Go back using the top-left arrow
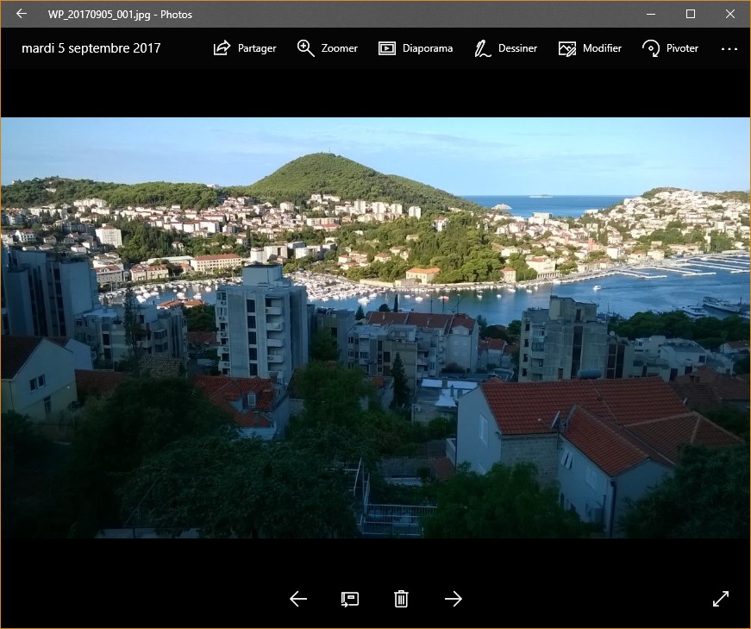Image resolution: width=751 pixels, height=629 pixels. [22, 14]
